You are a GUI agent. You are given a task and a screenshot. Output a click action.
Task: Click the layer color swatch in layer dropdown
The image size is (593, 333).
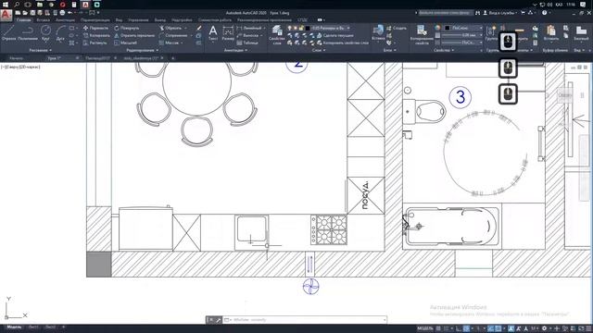(x=308, y=28)
